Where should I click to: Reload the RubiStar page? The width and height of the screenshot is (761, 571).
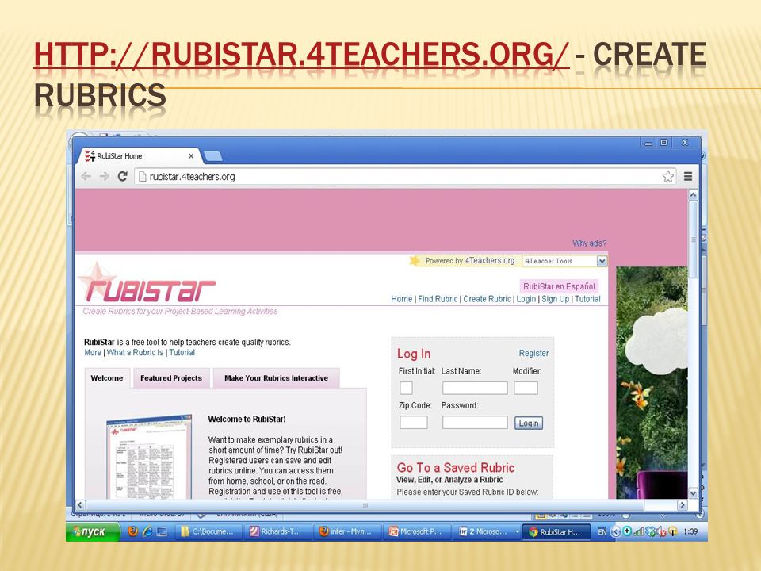point(122,176)
